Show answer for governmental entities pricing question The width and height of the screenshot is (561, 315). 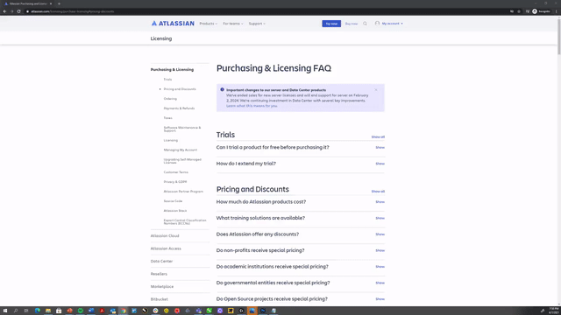(380, 283)
